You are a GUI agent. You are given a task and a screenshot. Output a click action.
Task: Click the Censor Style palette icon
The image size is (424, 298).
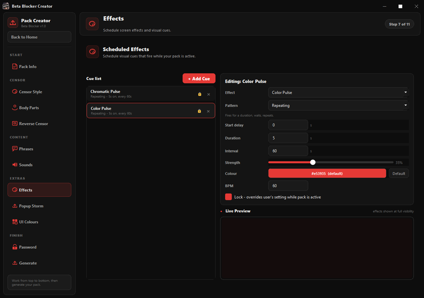pyautogui.click(x=15, y=92)
